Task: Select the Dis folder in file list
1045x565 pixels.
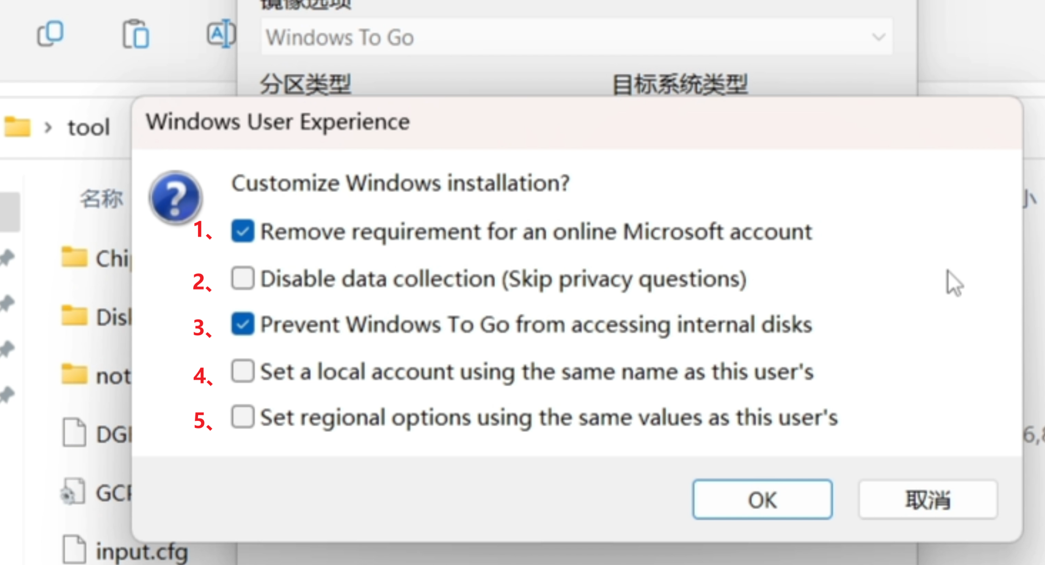Action: pos(95,317)
